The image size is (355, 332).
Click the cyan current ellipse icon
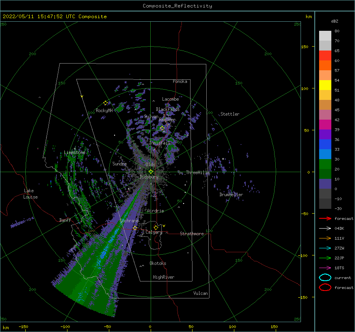325,278
